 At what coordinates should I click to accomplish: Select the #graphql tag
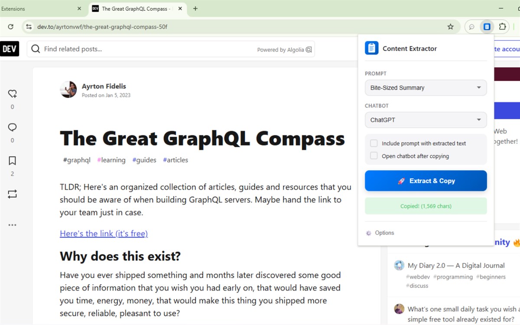point(77,160)
